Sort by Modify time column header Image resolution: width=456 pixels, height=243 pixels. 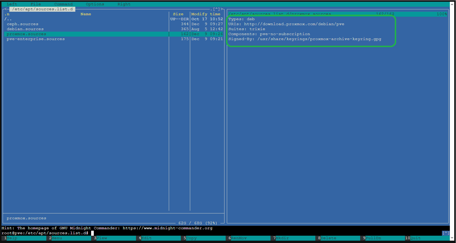coord(206,14)
